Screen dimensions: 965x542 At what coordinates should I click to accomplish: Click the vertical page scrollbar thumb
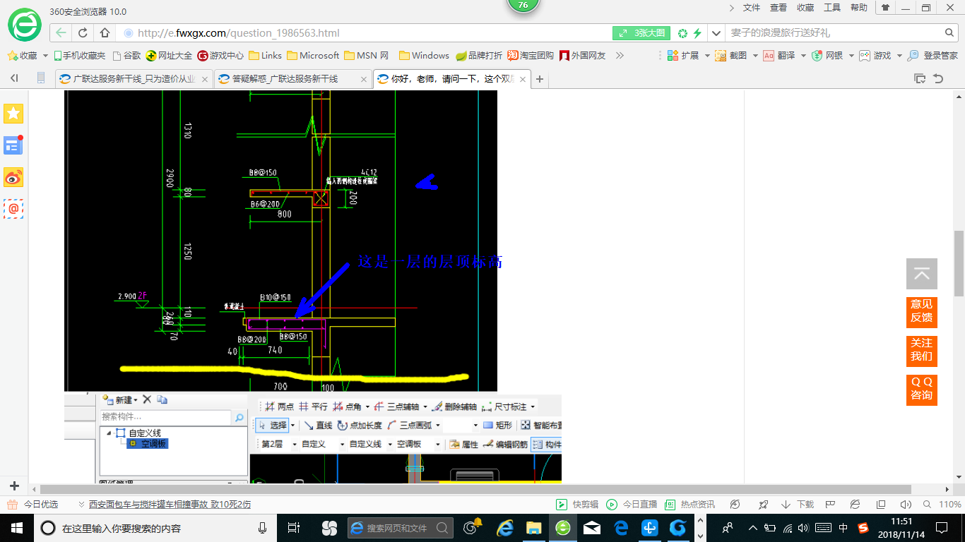(x=959, y=263)
